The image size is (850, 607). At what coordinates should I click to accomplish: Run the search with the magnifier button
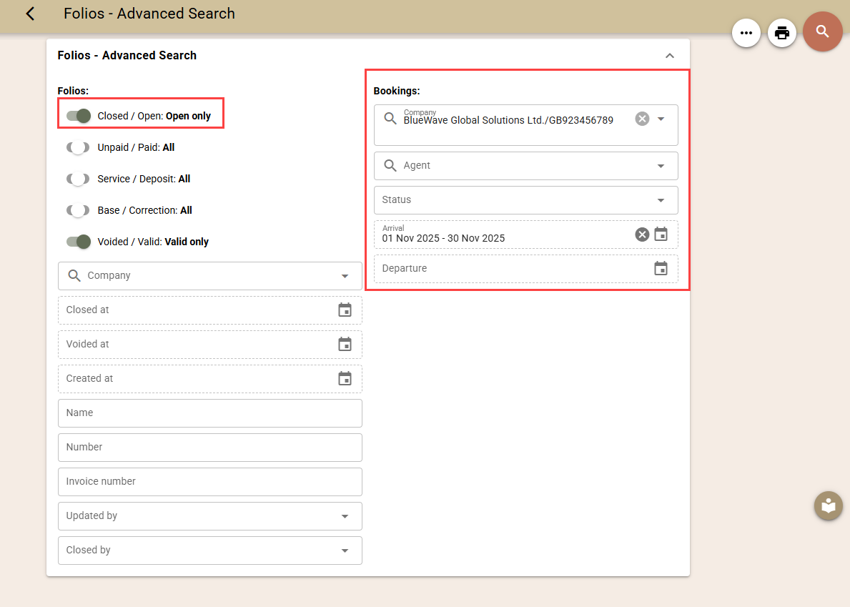pyautogui.click(x=822, y=31)
